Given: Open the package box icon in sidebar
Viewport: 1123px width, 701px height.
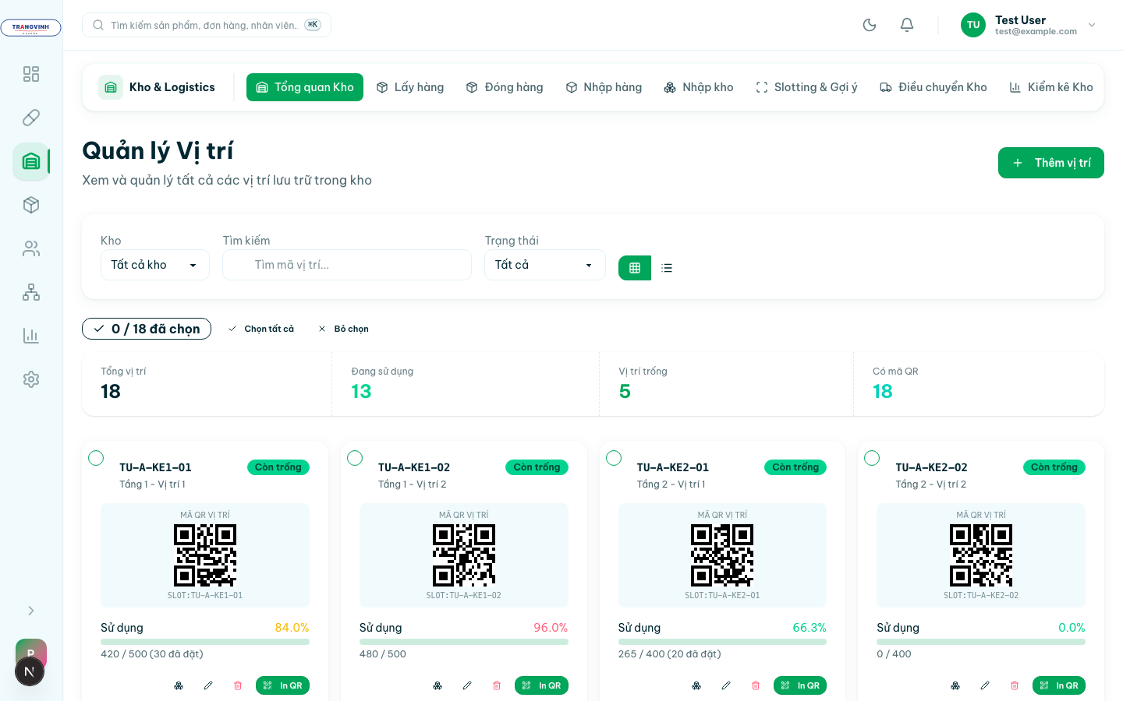Looking at the screenshot, I should (31, 205).
